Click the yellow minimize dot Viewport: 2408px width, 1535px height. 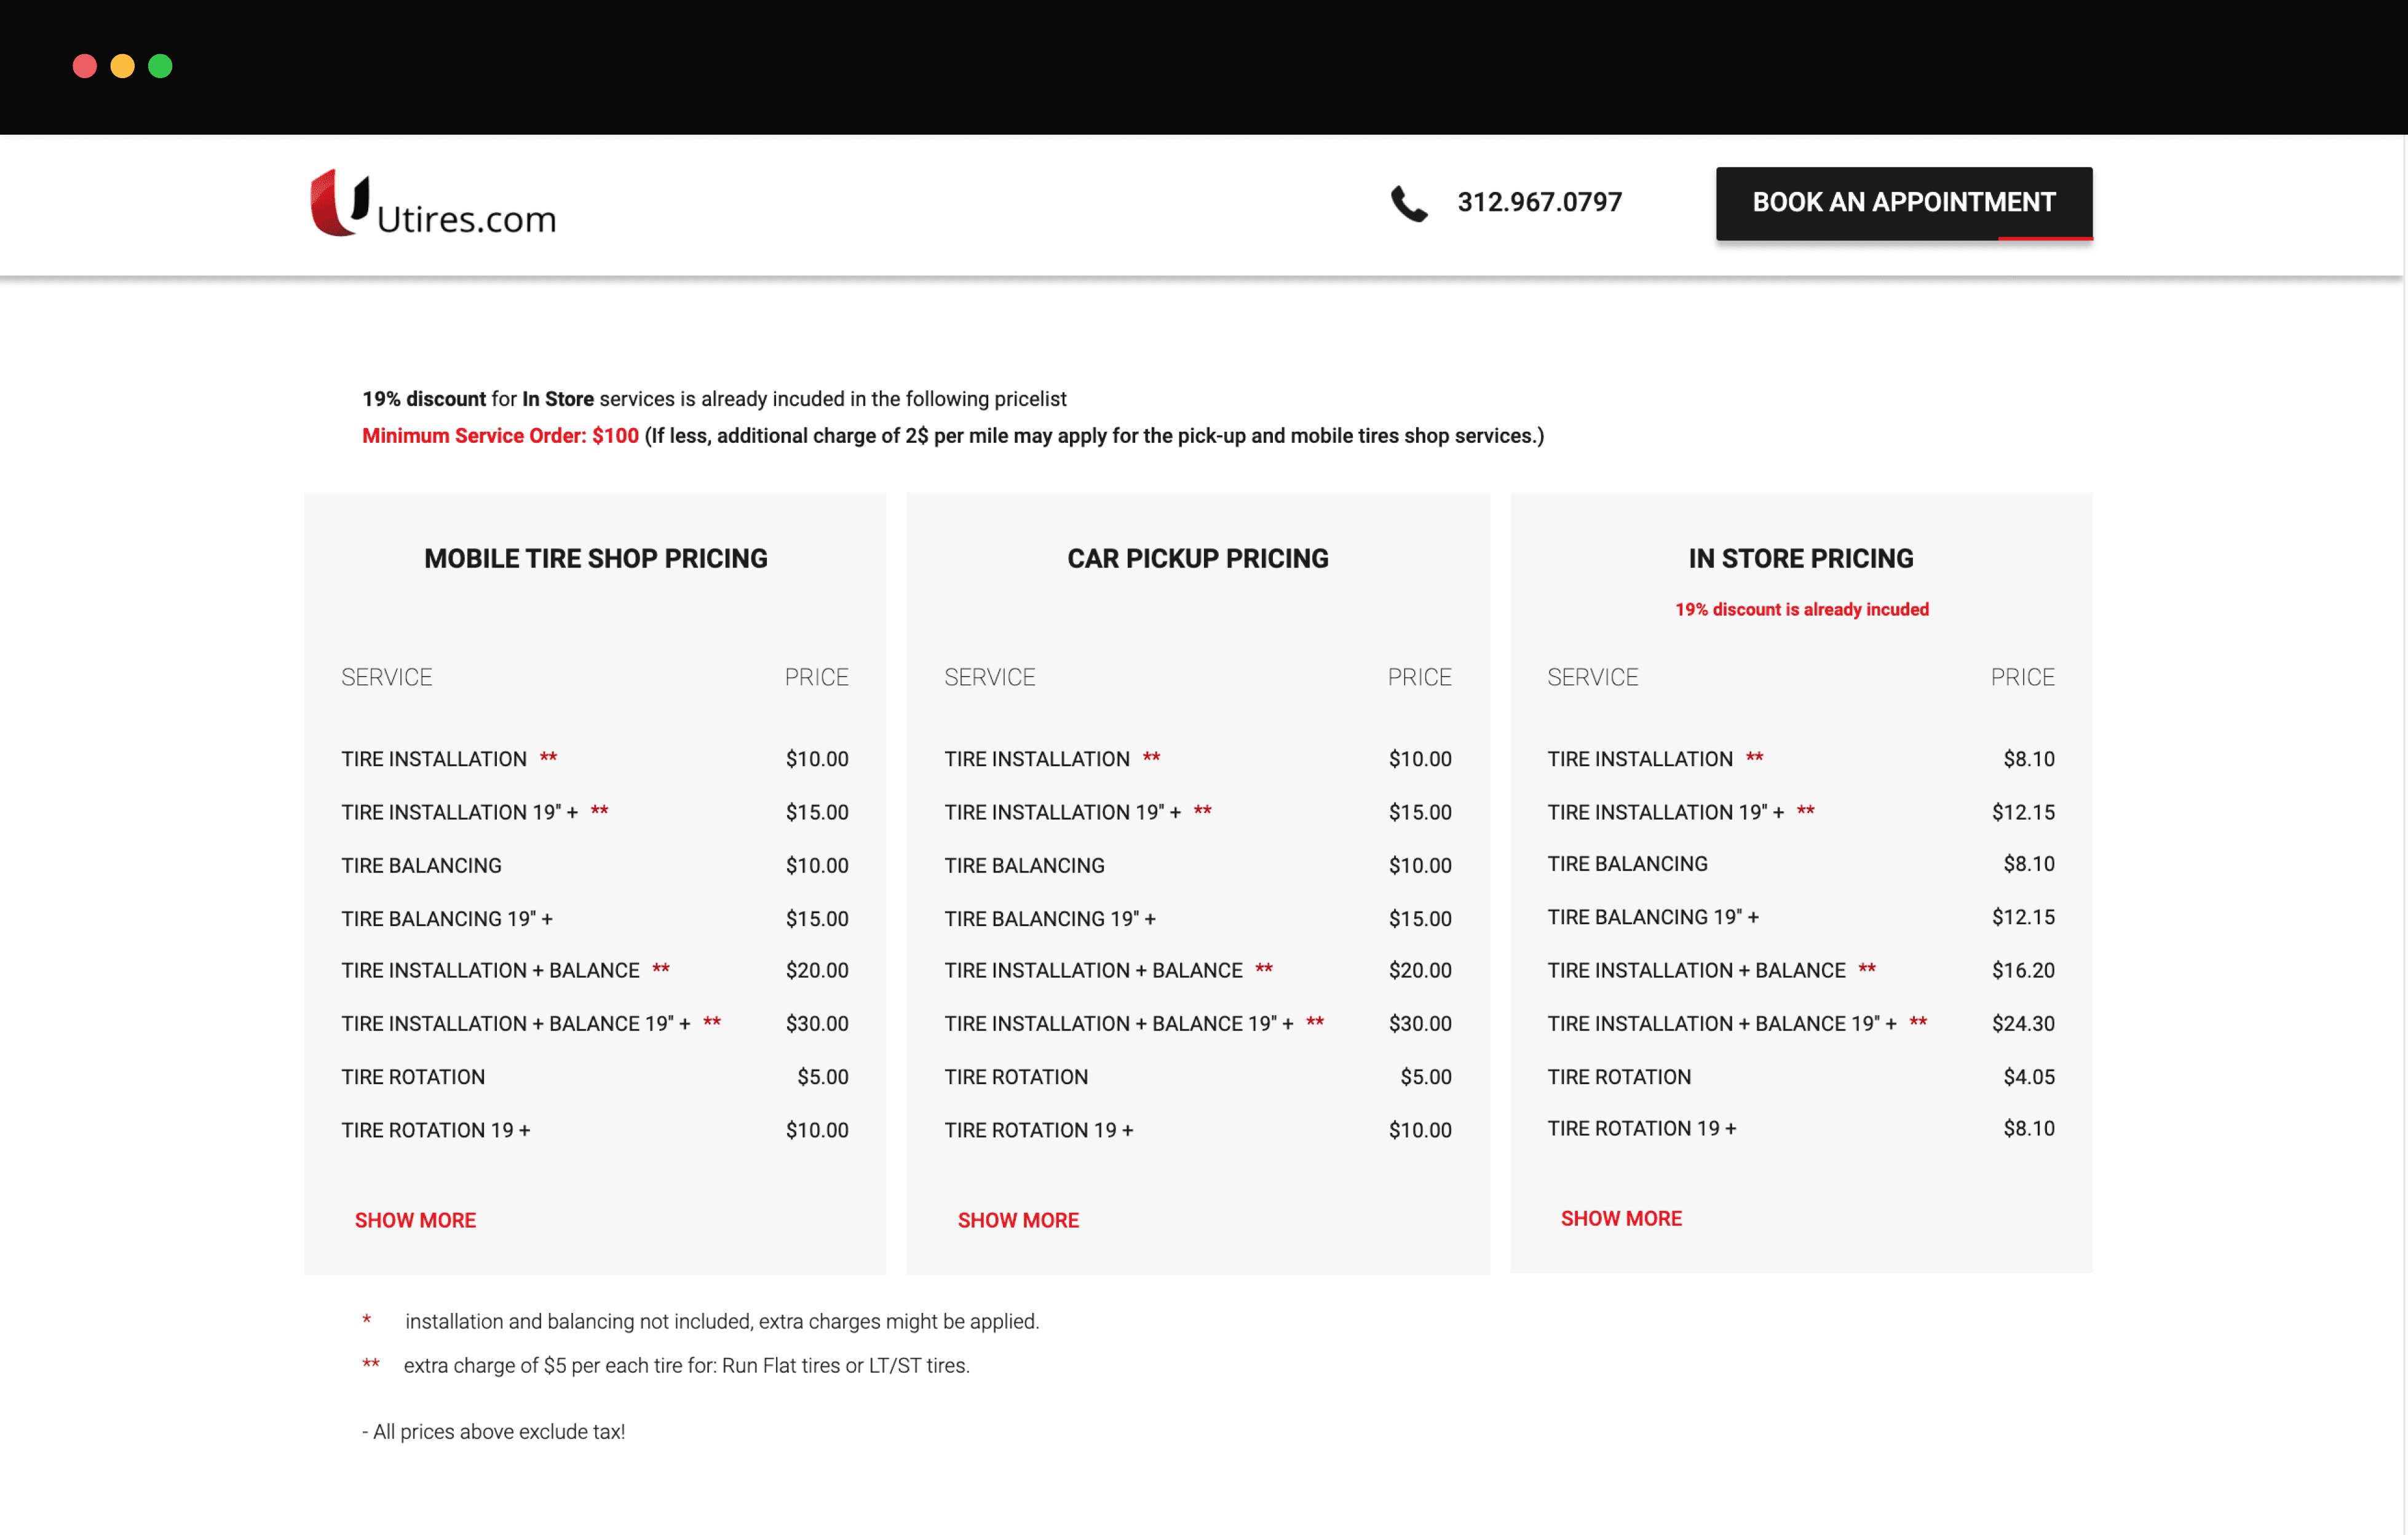coord(122,66)
